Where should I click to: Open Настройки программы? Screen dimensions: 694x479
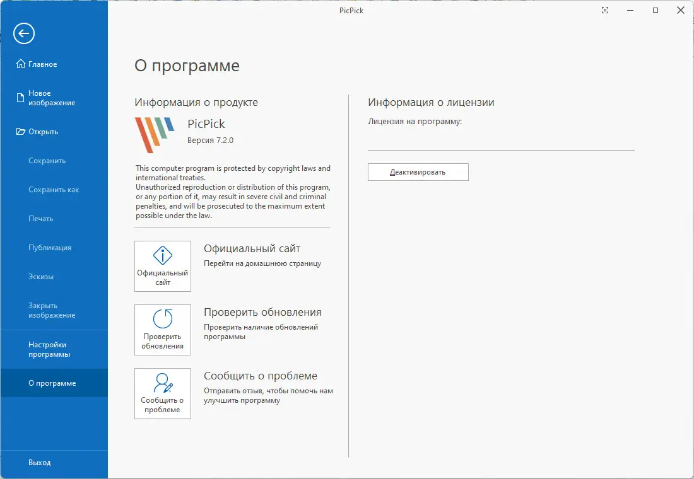pyautogui.click(x=54, y=349)
